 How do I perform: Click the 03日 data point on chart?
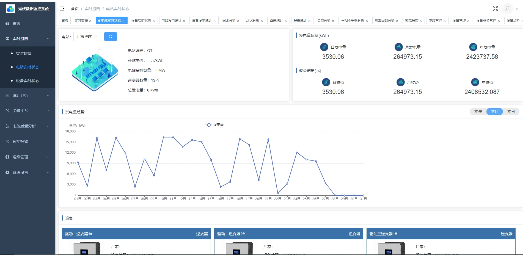(97, 138)
